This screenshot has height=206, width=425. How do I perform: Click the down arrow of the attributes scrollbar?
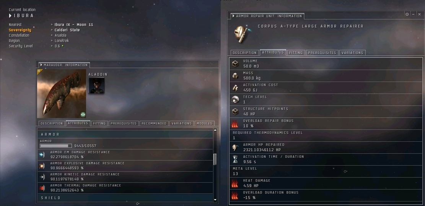[215, 200]
